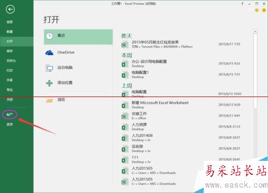This screenshot has width=268, height=193.
Task: Open the 信息 (Info) menu item
Action: pyautogui.click(x=10, y=22)
